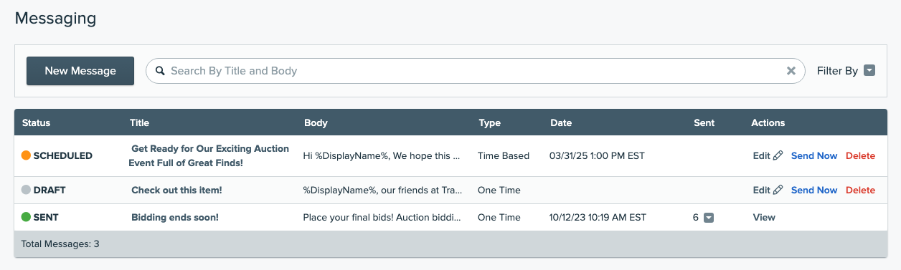Sort by the Date column header

point(561,122)
